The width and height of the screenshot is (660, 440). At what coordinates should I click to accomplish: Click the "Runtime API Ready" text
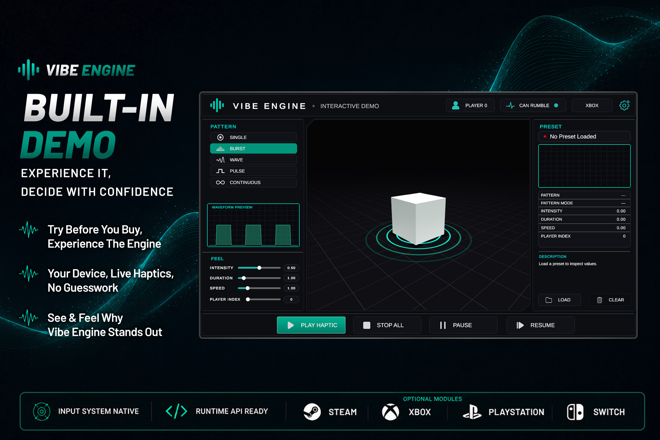232,411
